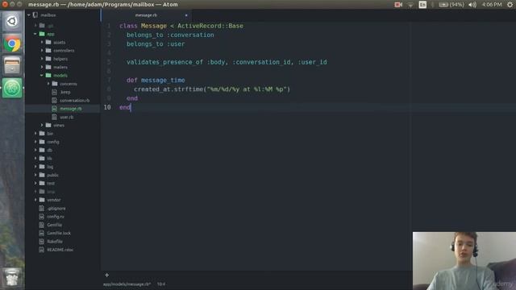Open the sound volume indicator
The image size is (516, 290).
pos(472,5)
